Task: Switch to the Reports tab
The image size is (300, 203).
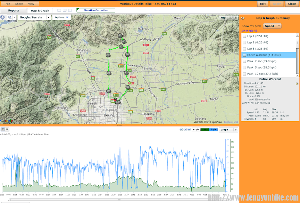Action: (x=14, y=10)
